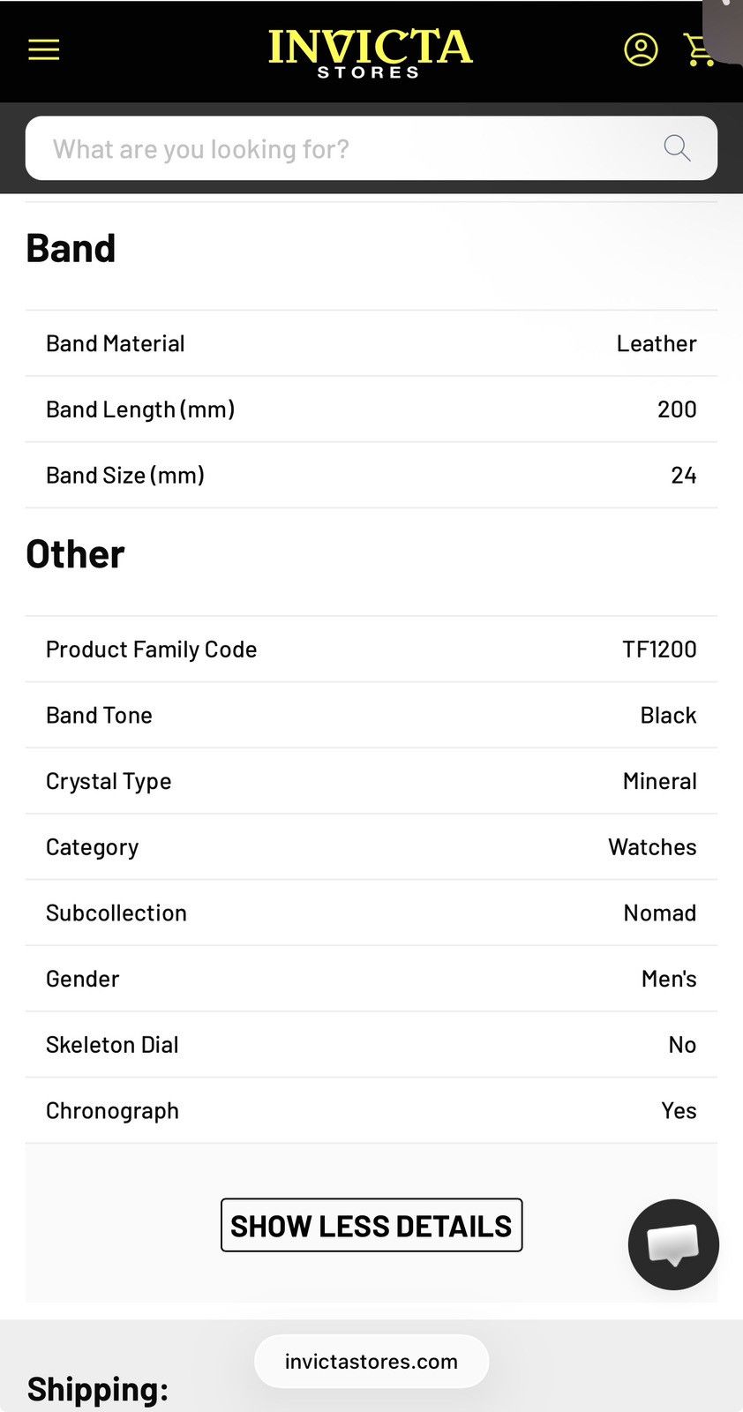
Task: Select the Band Material row
Action: 371,343
